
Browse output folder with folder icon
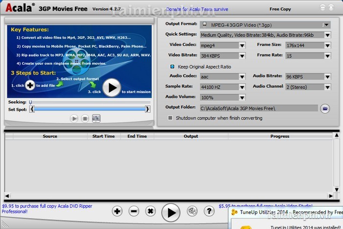coord(325,108)
